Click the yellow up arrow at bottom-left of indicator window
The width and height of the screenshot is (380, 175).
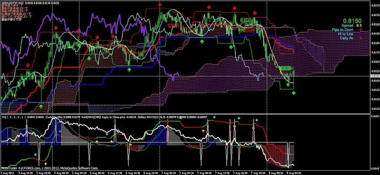(46, 163)
